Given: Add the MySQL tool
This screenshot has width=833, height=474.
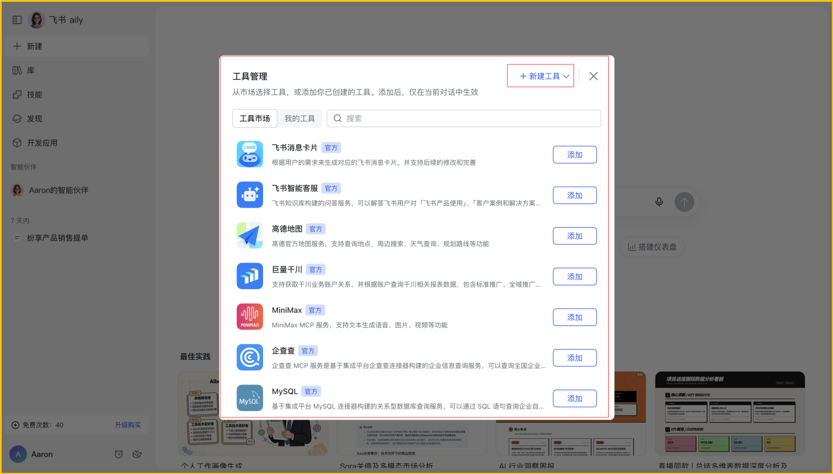Looking at the screenshot, I should tap(575, 399).
